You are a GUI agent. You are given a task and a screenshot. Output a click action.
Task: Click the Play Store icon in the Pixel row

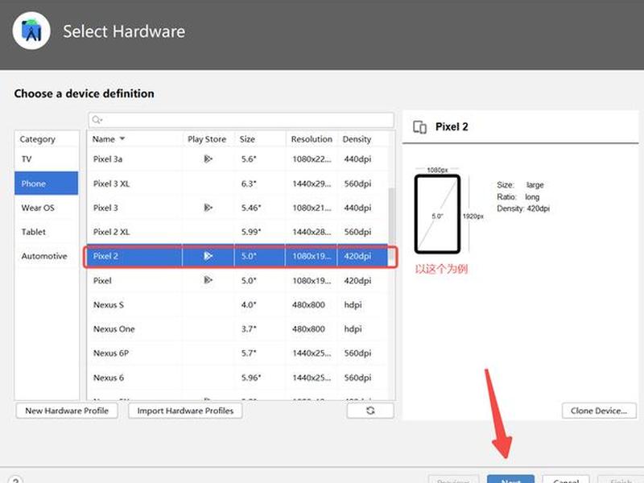[x=208, y=280]
